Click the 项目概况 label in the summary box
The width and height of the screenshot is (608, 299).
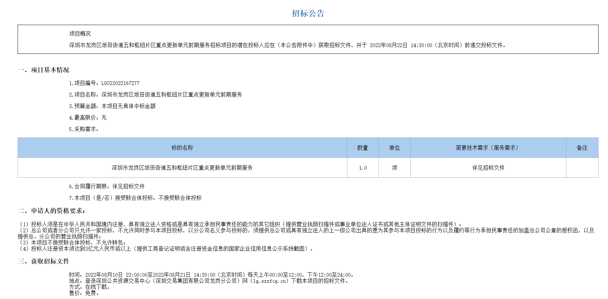click(80, 34)
